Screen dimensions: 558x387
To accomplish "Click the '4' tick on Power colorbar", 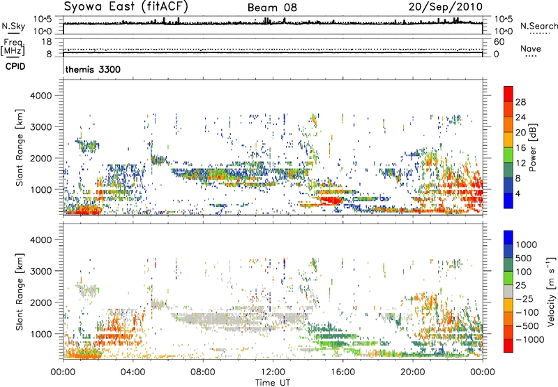I will 518,193.
